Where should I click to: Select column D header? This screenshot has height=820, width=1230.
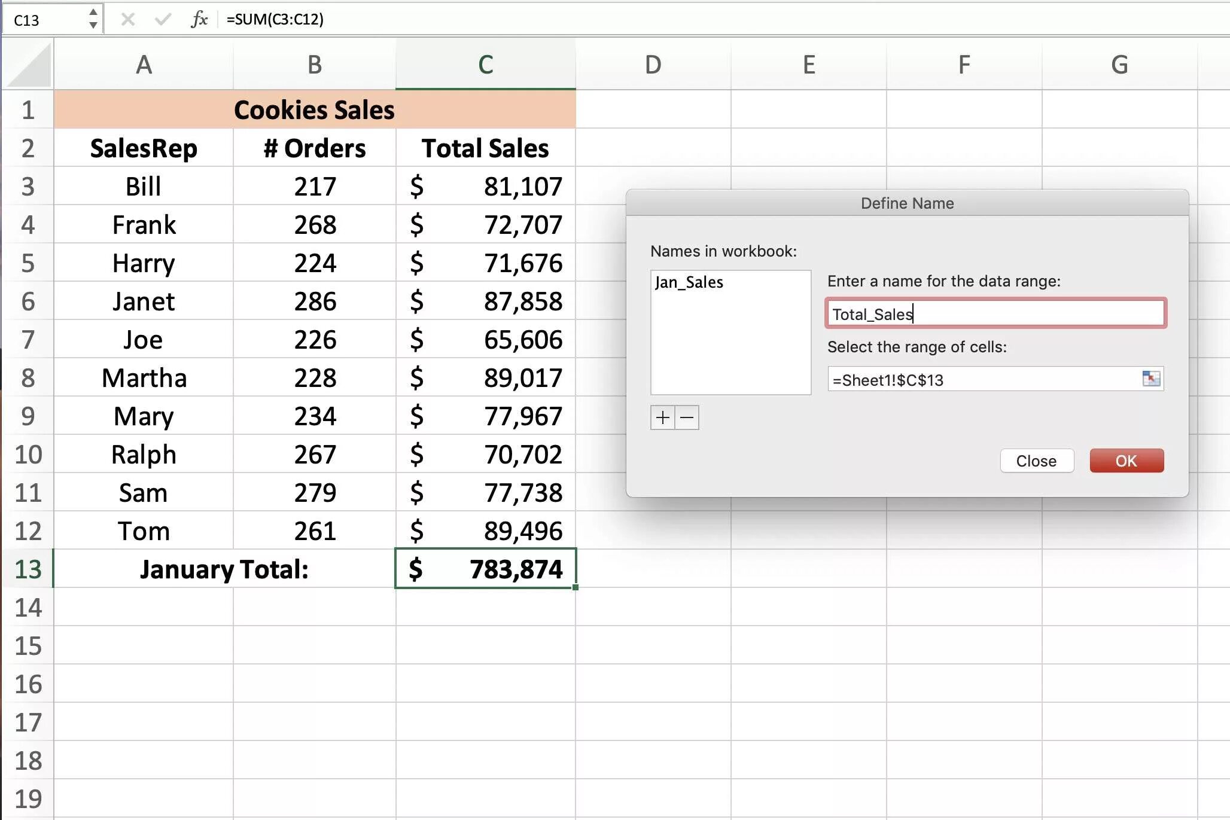pyautogui.click(x=653, y=65)
